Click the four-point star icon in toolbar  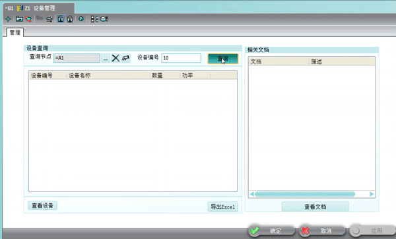(8, 19)
